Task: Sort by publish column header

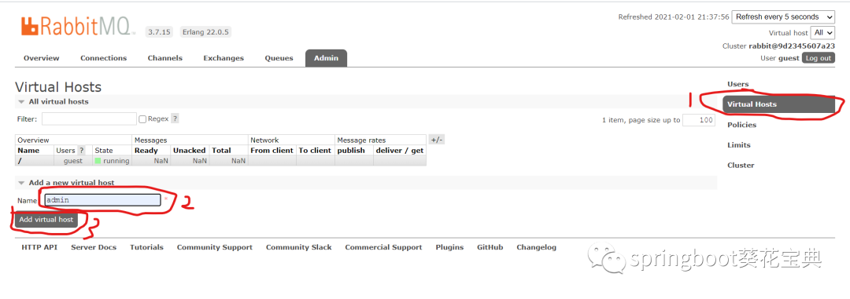Action: 351,151
